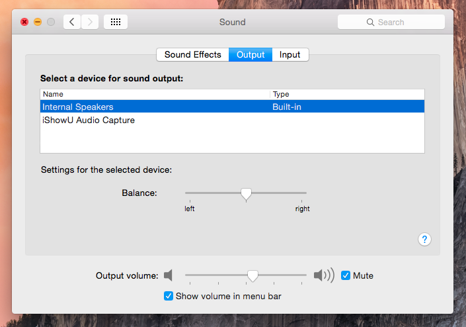Click the Output volume slider thumb
466x327 pixels.
pos(252,275)
